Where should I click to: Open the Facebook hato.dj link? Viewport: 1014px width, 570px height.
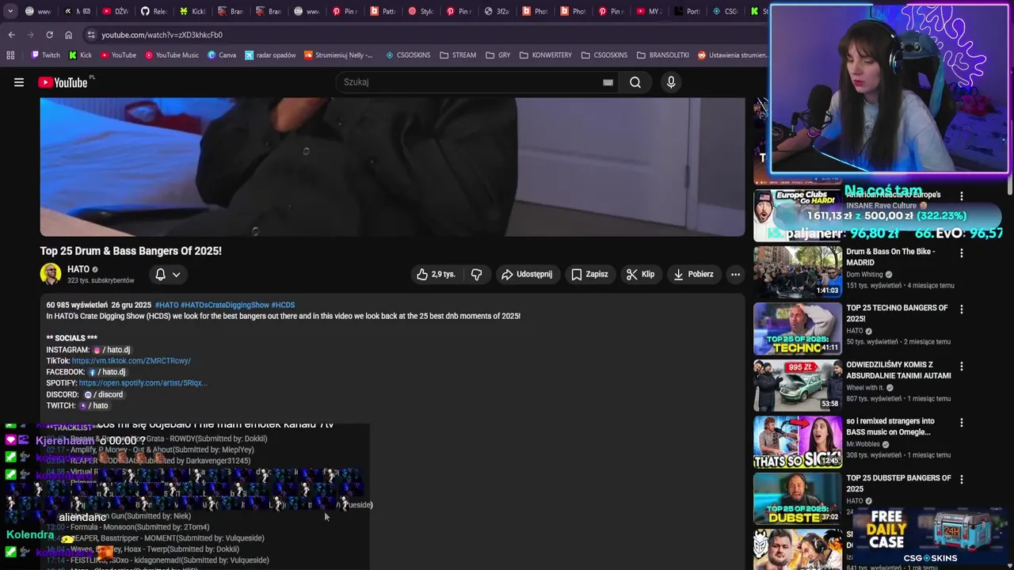(107, 372)
